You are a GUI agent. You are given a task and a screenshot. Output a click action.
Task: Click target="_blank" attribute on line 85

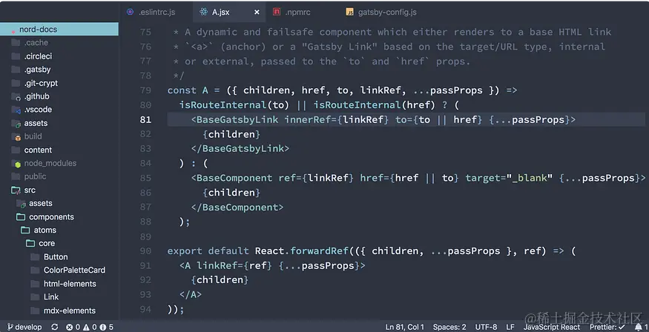509,178
